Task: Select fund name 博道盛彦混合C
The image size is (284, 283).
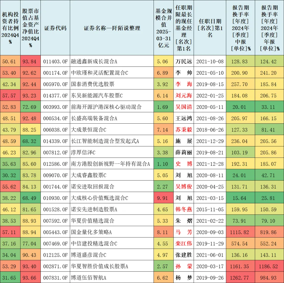Action: pyautogui.click(x=89, y=255)
